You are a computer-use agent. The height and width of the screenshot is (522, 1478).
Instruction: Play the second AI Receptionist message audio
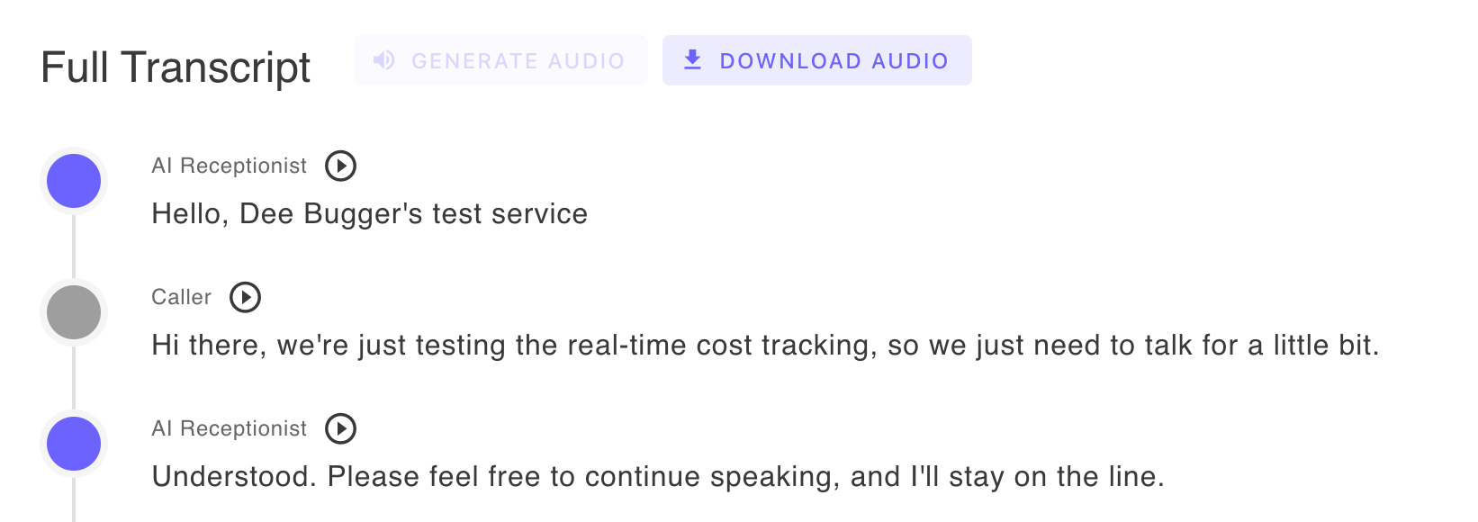340,429
